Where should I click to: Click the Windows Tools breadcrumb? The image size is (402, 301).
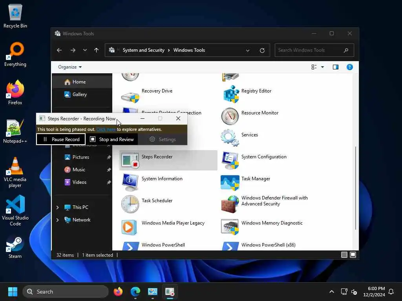[189, 50]
